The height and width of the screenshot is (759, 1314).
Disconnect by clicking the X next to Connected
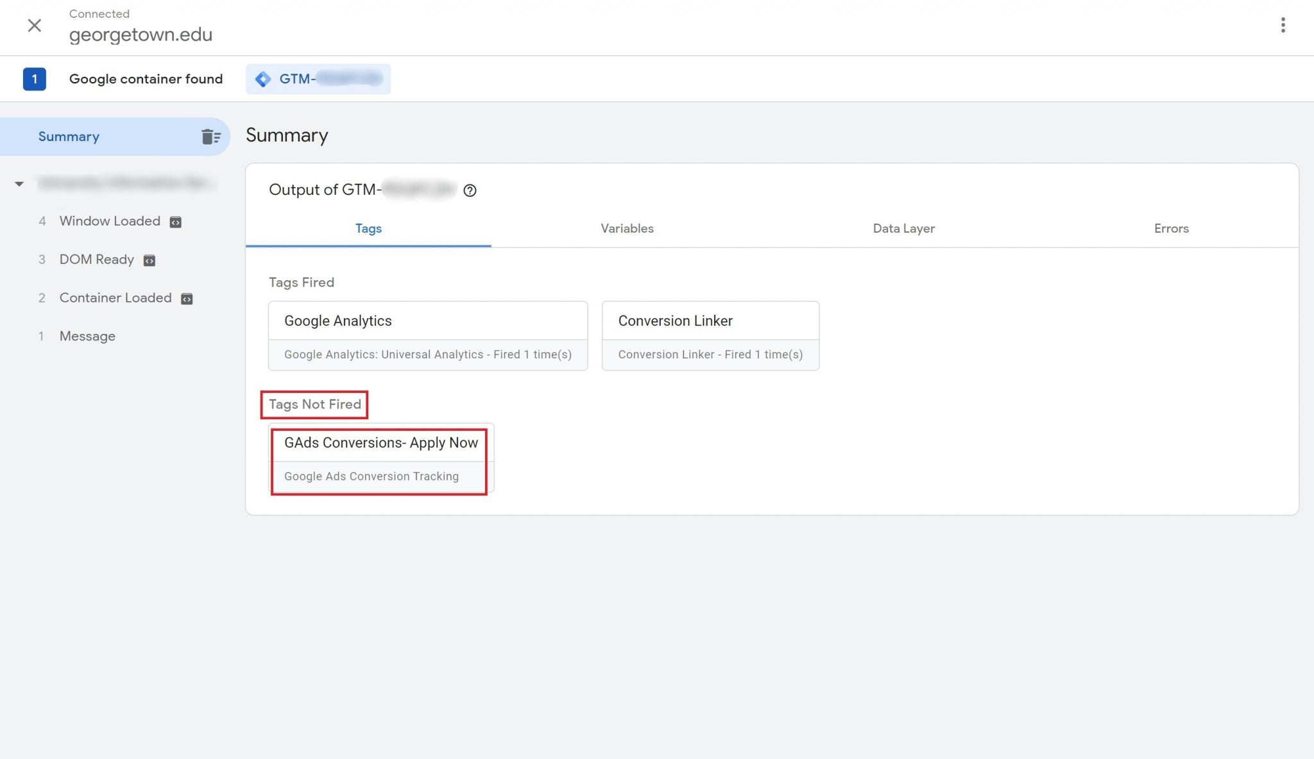tap(35, 26)
